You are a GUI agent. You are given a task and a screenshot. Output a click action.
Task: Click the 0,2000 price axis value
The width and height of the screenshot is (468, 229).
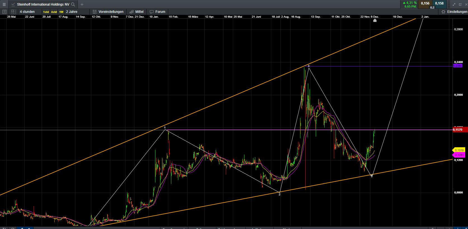coord(458,95)
